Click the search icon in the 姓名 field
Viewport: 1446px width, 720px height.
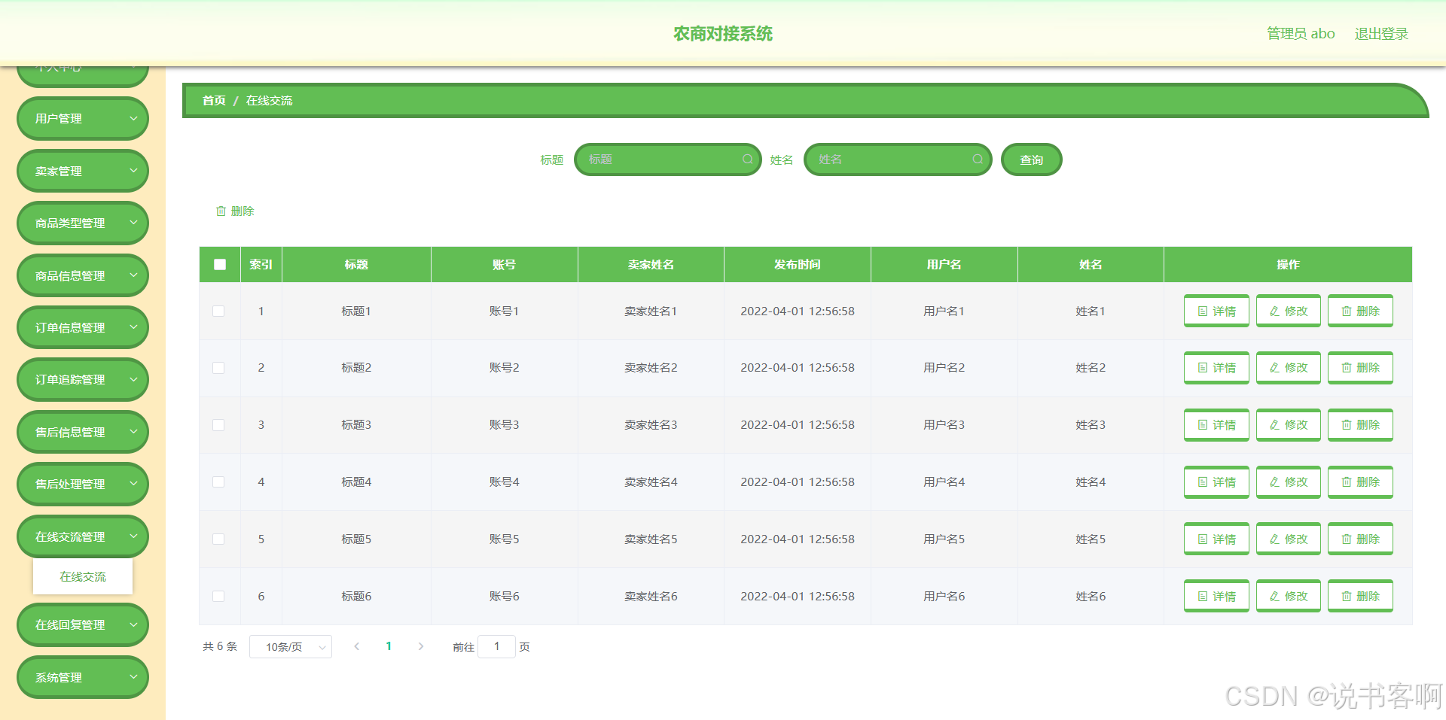click(978, 159)
